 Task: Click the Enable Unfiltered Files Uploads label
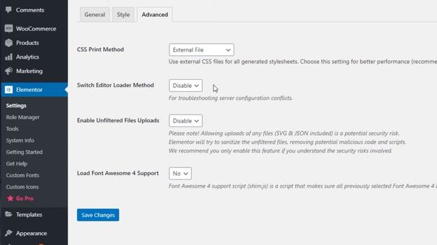[118, 120]
